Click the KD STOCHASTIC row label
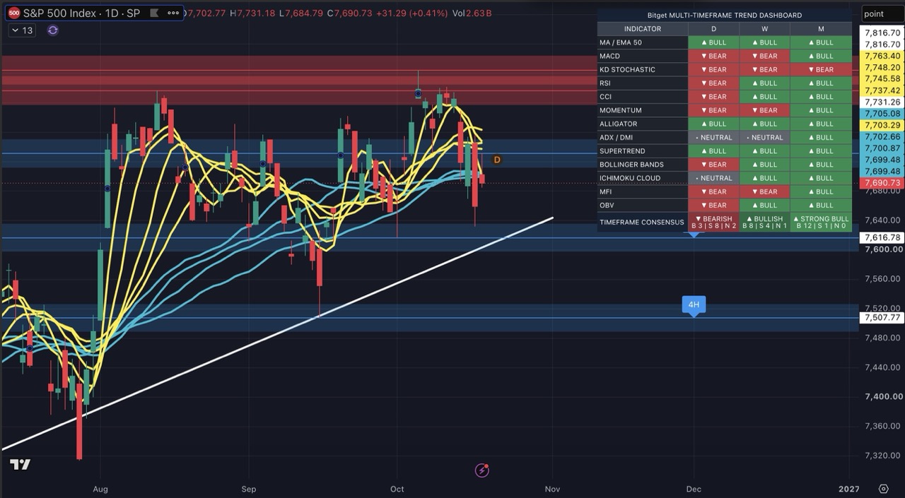The image size is (905, 498). 627,69
